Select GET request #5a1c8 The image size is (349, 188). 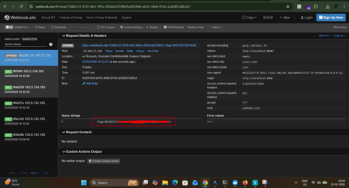tap(29, 121)
